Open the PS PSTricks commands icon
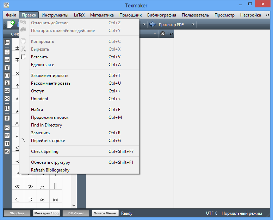 click(x=7, y=128)
